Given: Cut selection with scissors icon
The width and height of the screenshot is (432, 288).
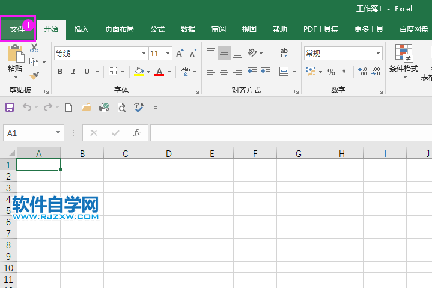Looking at the screenshot, I should click(x=34, y=48).
